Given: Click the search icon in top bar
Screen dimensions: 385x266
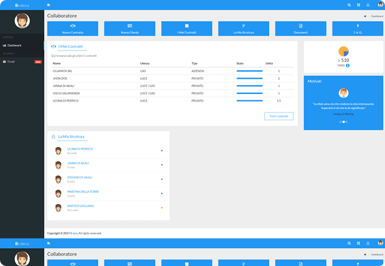Looking at the screenshot, I should [349, 5].
